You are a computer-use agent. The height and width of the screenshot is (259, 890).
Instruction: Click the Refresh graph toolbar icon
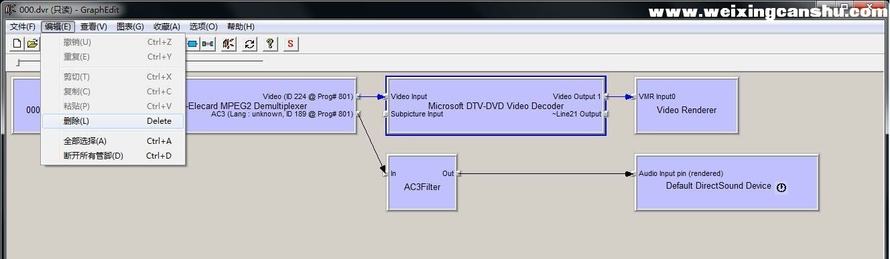point(249,44)
